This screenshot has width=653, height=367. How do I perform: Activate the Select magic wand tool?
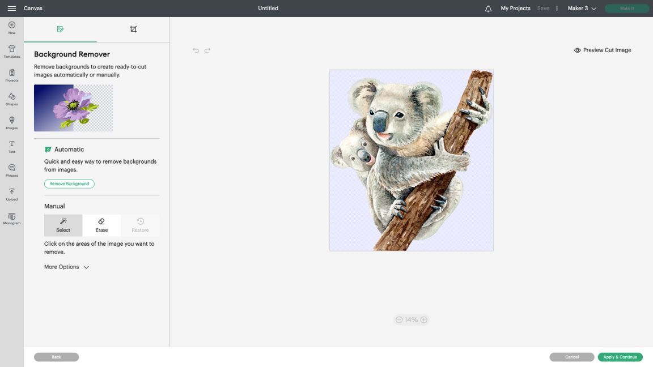pos(63,225)
